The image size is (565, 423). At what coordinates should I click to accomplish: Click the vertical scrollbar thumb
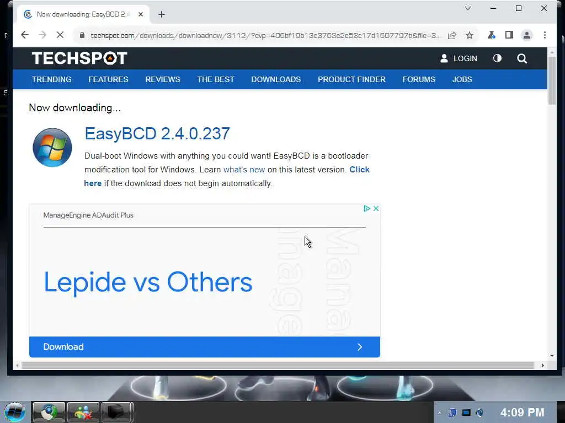click(x=552, y=80)
